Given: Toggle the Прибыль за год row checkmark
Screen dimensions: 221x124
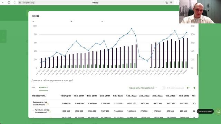Looking at the screenshot, I should tap(33, 111).
